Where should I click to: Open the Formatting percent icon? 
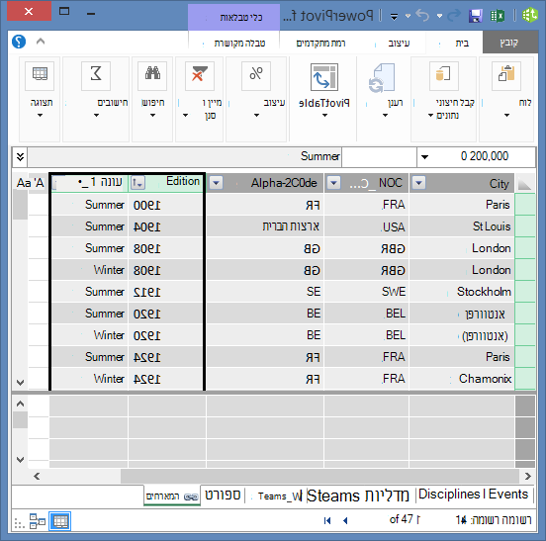pos(256,75)
